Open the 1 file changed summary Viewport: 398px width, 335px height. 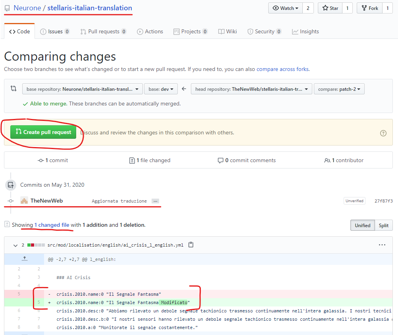coord(150,160)
